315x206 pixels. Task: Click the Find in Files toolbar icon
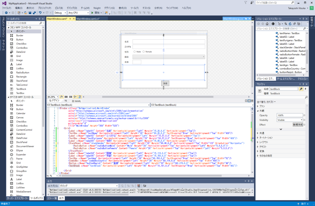106,13
